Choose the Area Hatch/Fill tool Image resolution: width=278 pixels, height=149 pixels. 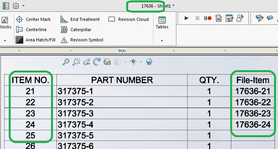pos(36,40)
